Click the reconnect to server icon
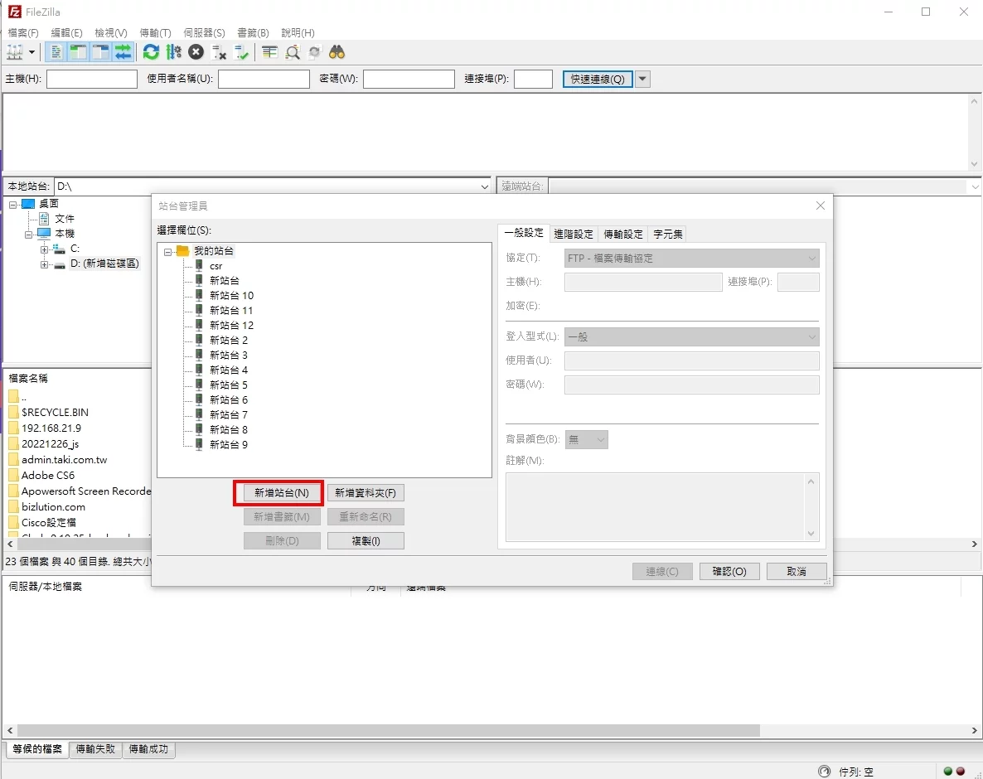This screenshot has width=983, height=779. click(x=241, y=53)
